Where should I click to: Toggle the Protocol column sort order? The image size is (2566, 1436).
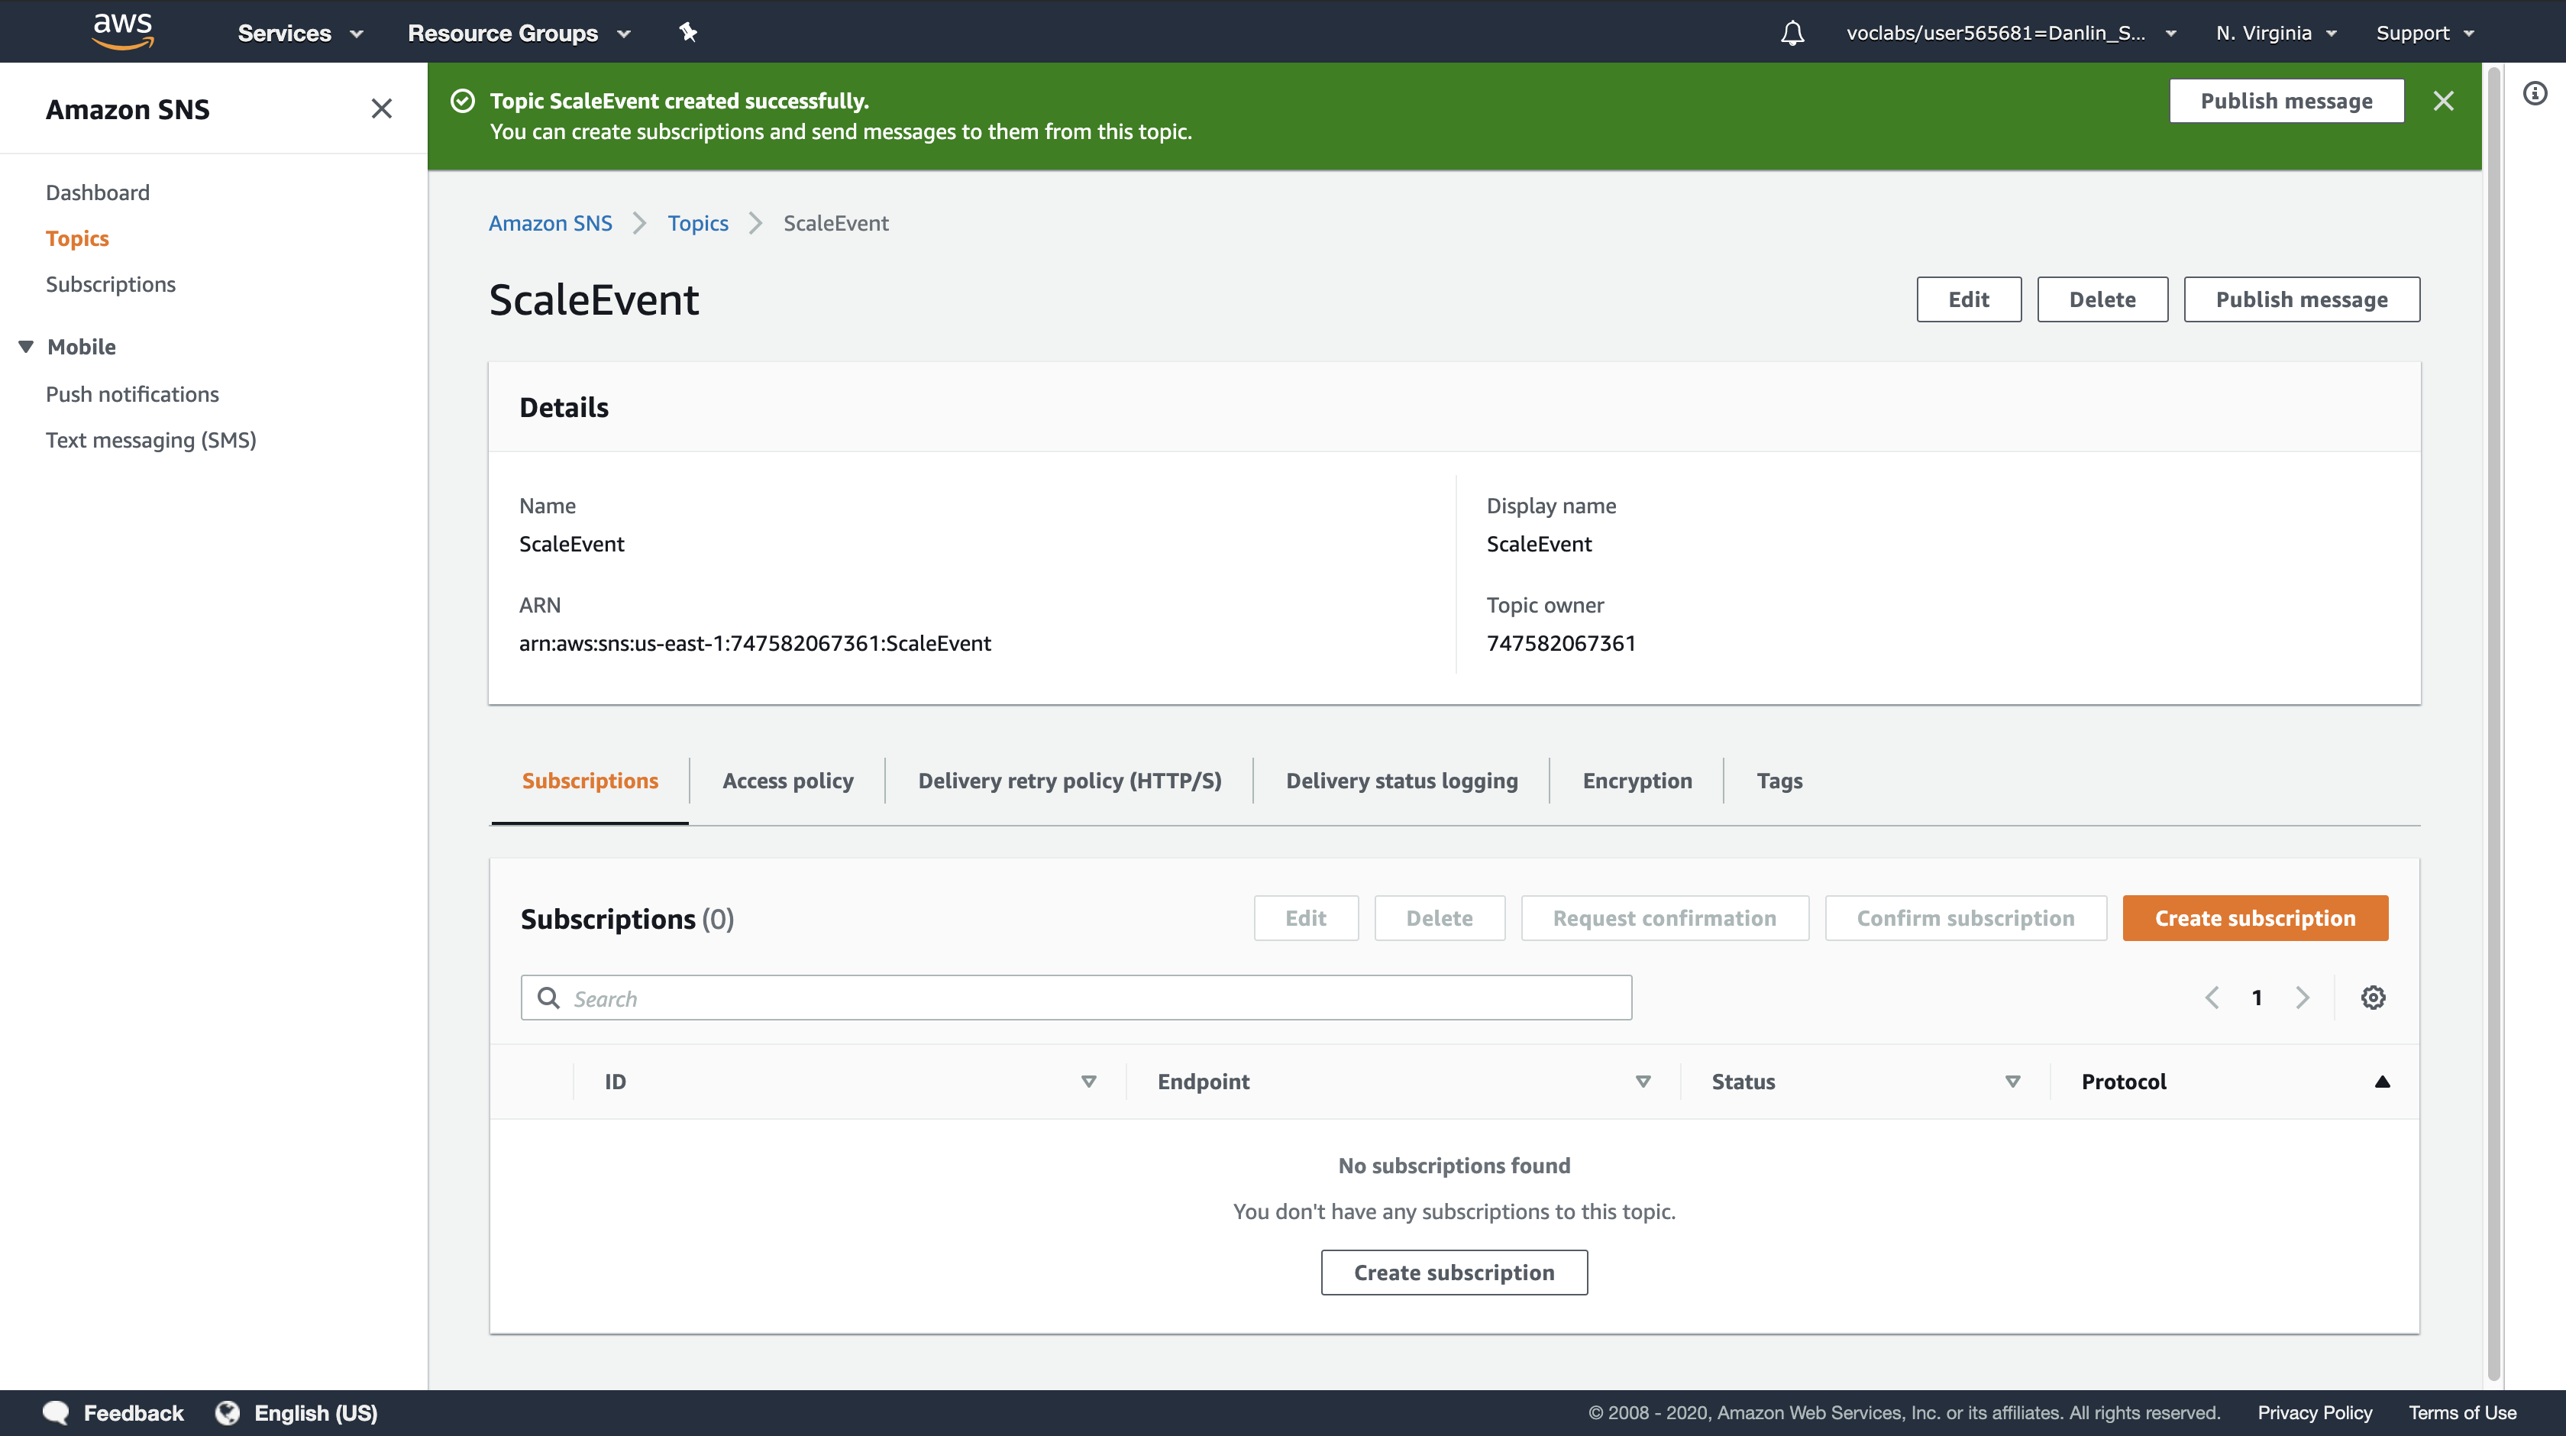(2382, 1082)
